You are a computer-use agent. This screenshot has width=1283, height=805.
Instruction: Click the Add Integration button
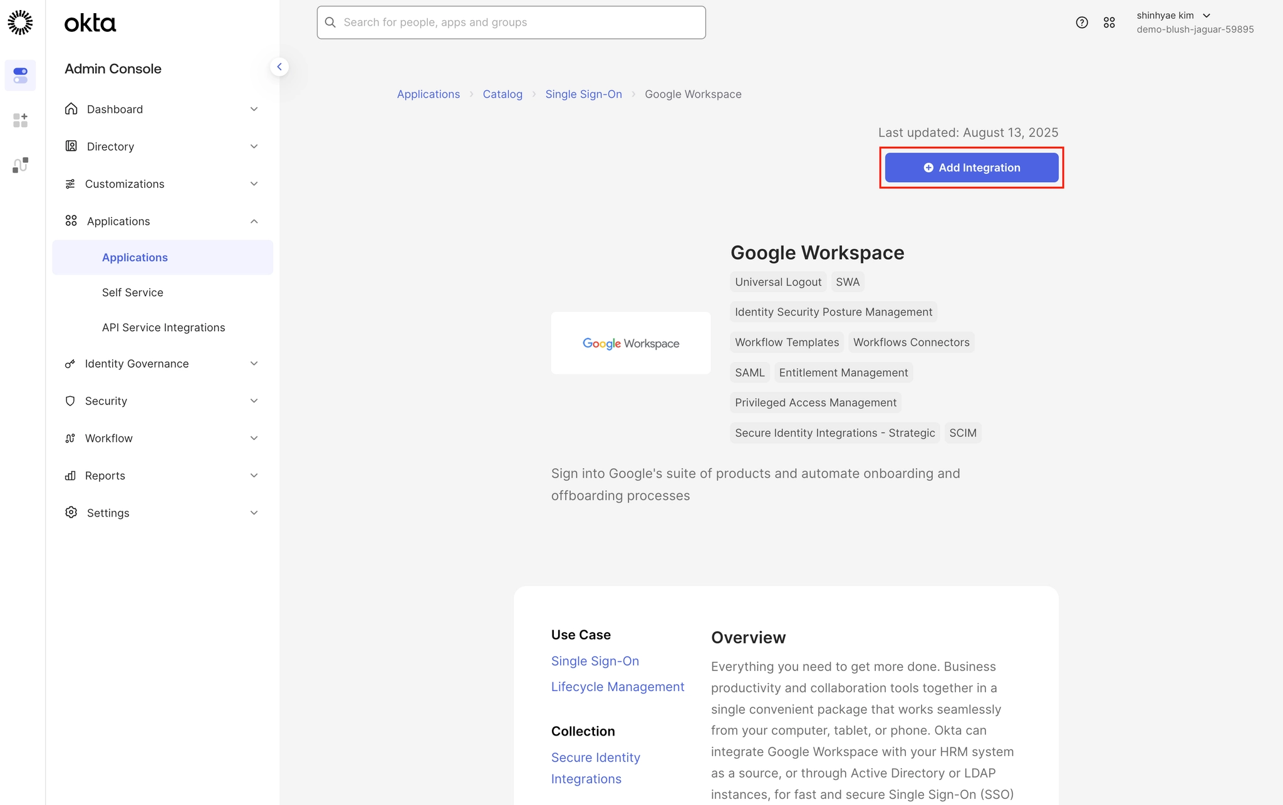tap(971, 167)
